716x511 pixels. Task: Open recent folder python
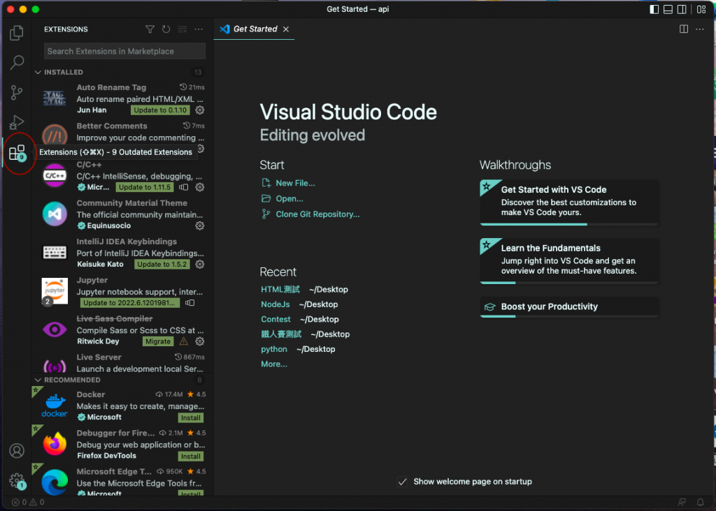coord(274,349)
